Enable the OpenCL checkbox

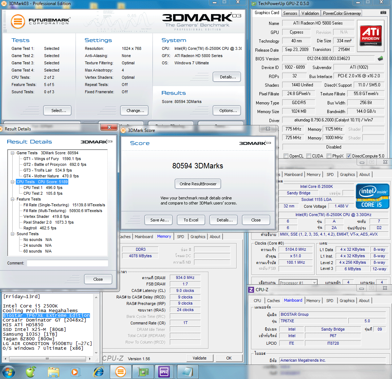pos(286,156)
